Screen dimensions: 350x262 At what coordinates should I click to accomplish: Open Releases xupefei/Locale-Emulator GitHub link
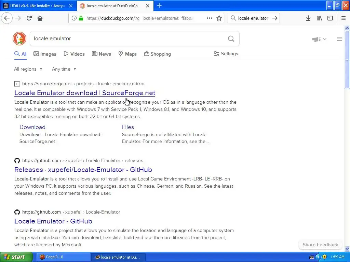pyautogui.click(x=83, y=170)
